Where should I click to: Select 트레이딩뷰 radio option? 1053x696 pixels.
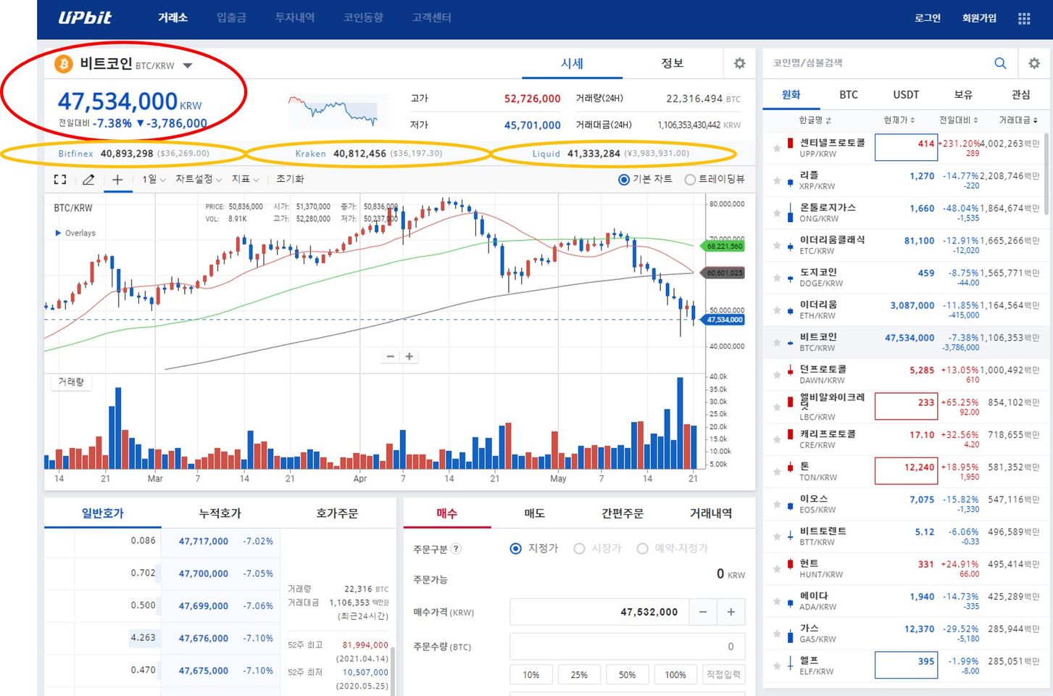(x=690, y=179)
